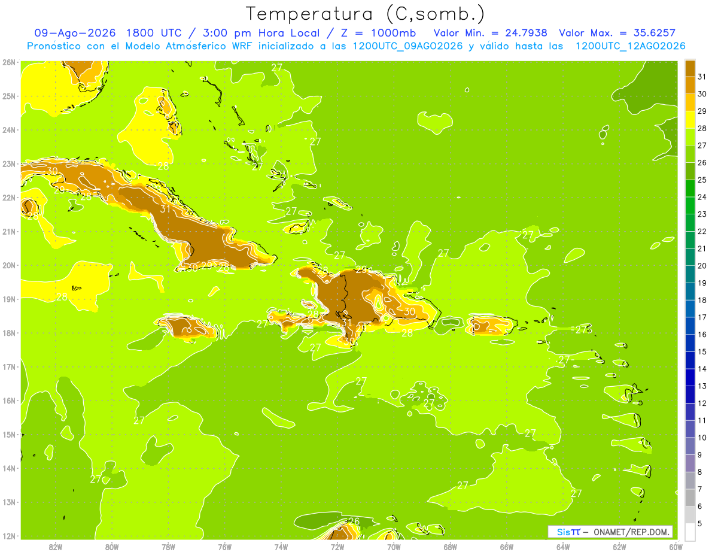718x555 pixels.
Task: Click the "19N" latitude axis label
Action: 9,299
